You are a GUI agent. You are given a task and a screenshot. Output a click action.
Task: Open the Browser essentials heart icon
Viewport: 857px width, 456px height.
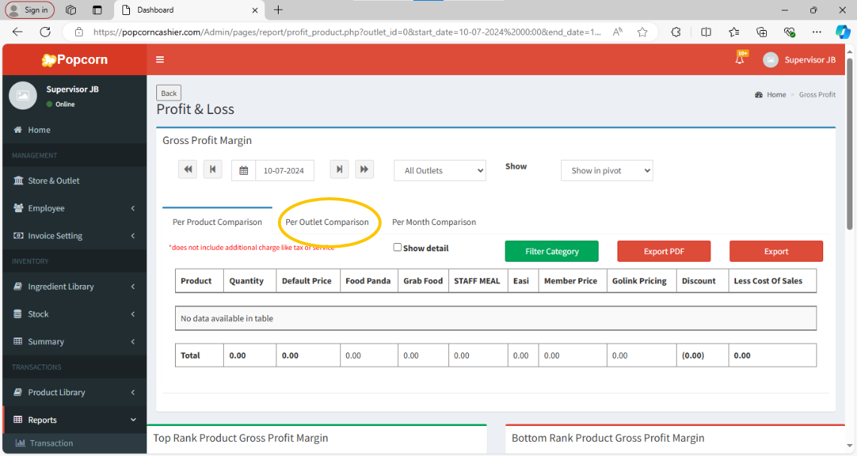pyautogui.click(x=789, y=32)
